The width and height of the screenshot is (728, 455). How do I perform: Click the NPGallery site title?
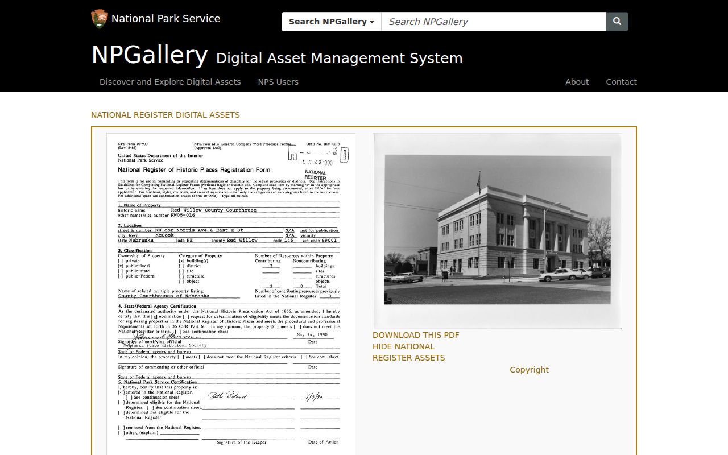point(150,55)
